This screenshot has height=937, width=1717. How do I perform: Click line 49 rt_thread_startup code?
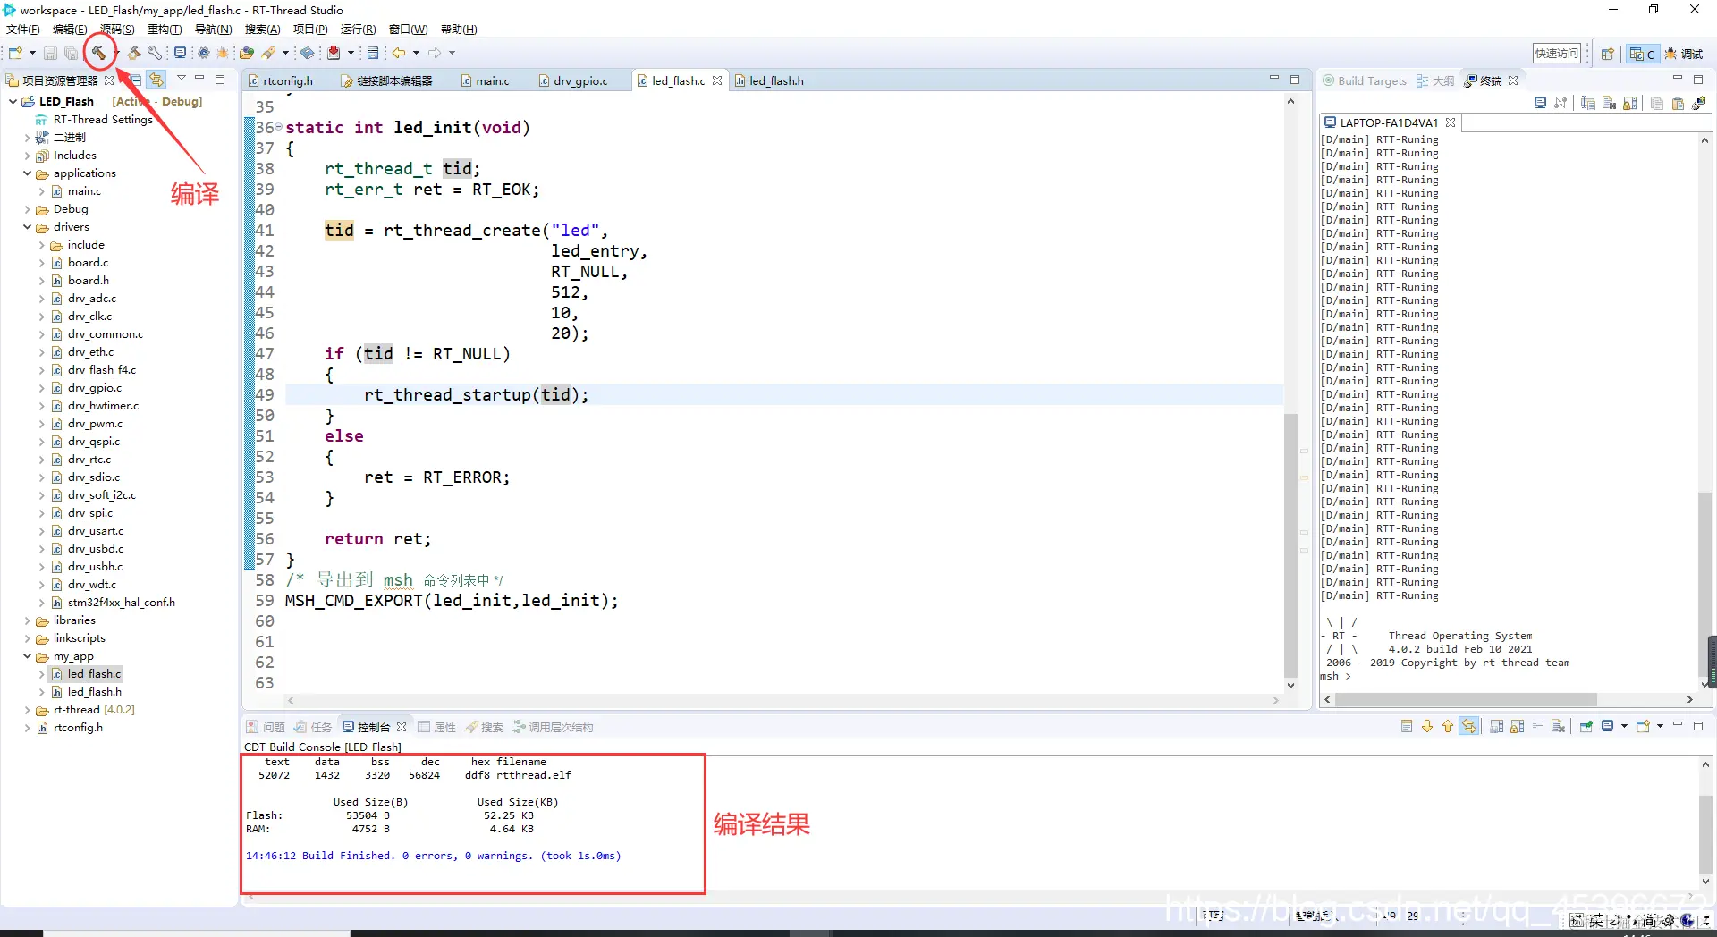coord(477,395)
